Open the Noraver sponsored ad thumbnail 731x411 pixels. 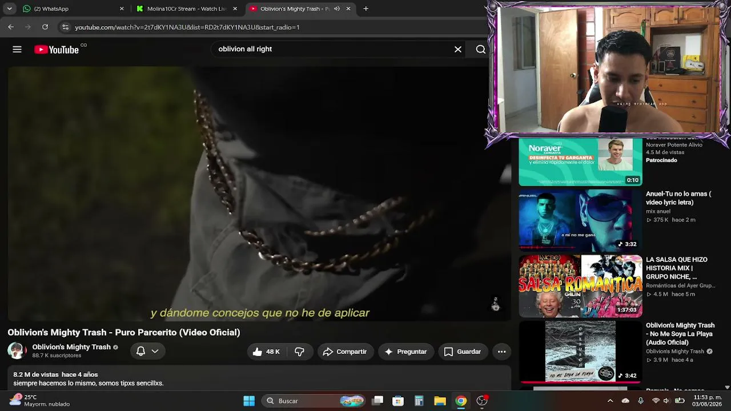[580, 162]
